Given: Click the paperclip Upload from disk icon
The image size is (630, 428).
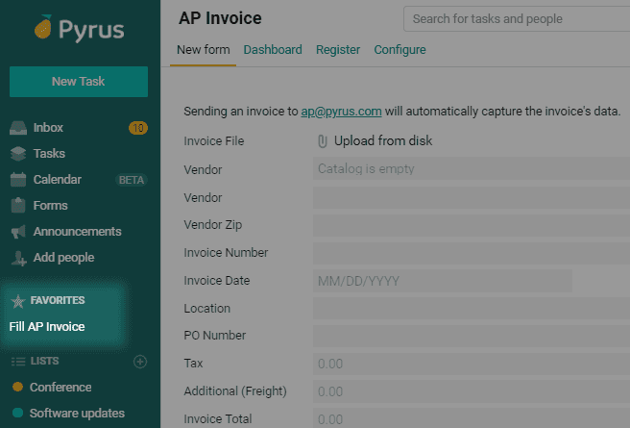Looking at the screenshot, I should click(x=323, y=141).
